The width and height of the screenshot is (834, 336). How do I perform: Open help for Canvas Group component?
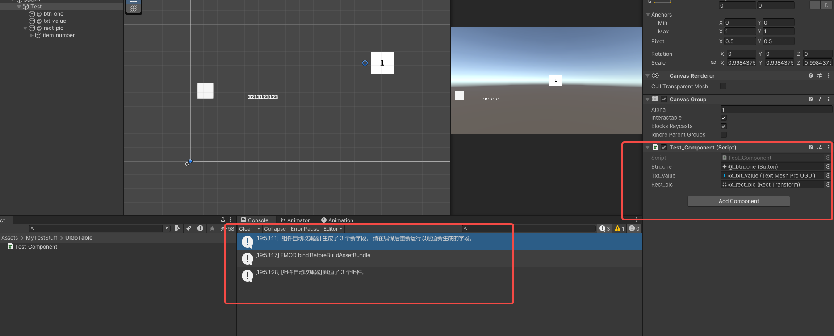click(x=810, y=99)
